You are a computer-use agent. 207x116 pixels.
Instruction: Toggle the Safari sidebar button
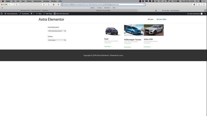click(17, 5)
